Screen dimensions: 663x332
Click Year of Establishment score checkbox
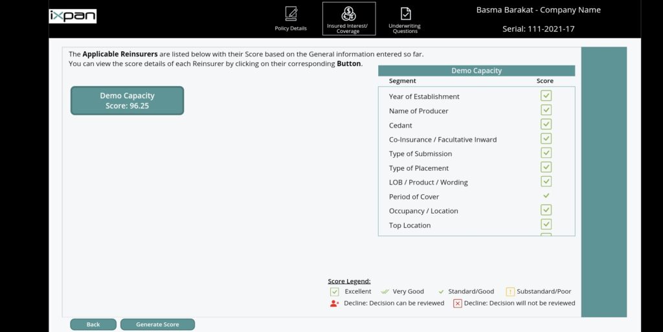point(546,96)
